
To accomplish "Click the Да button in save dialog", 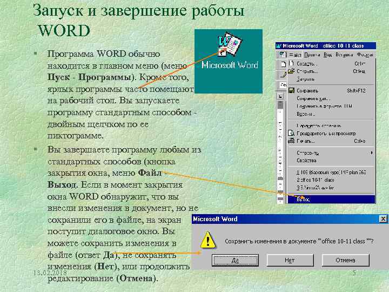I will tap(235, 260).
